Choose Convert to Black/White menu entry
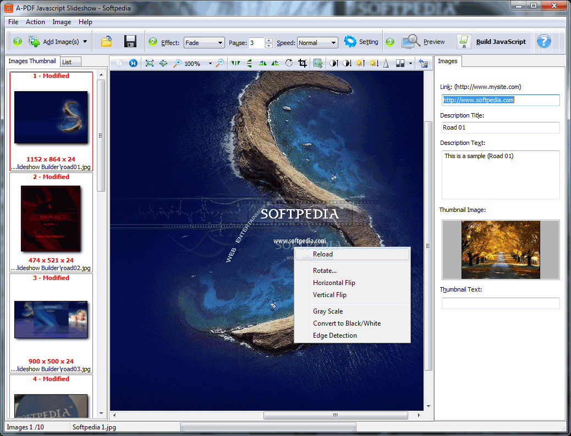 [352, 323]
